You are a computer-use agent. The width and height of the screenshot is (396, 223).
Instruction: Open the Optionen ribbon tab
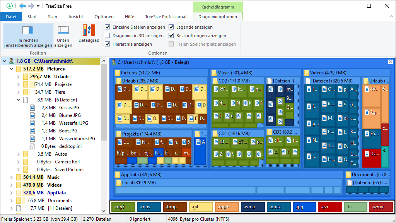coord(104,17)
